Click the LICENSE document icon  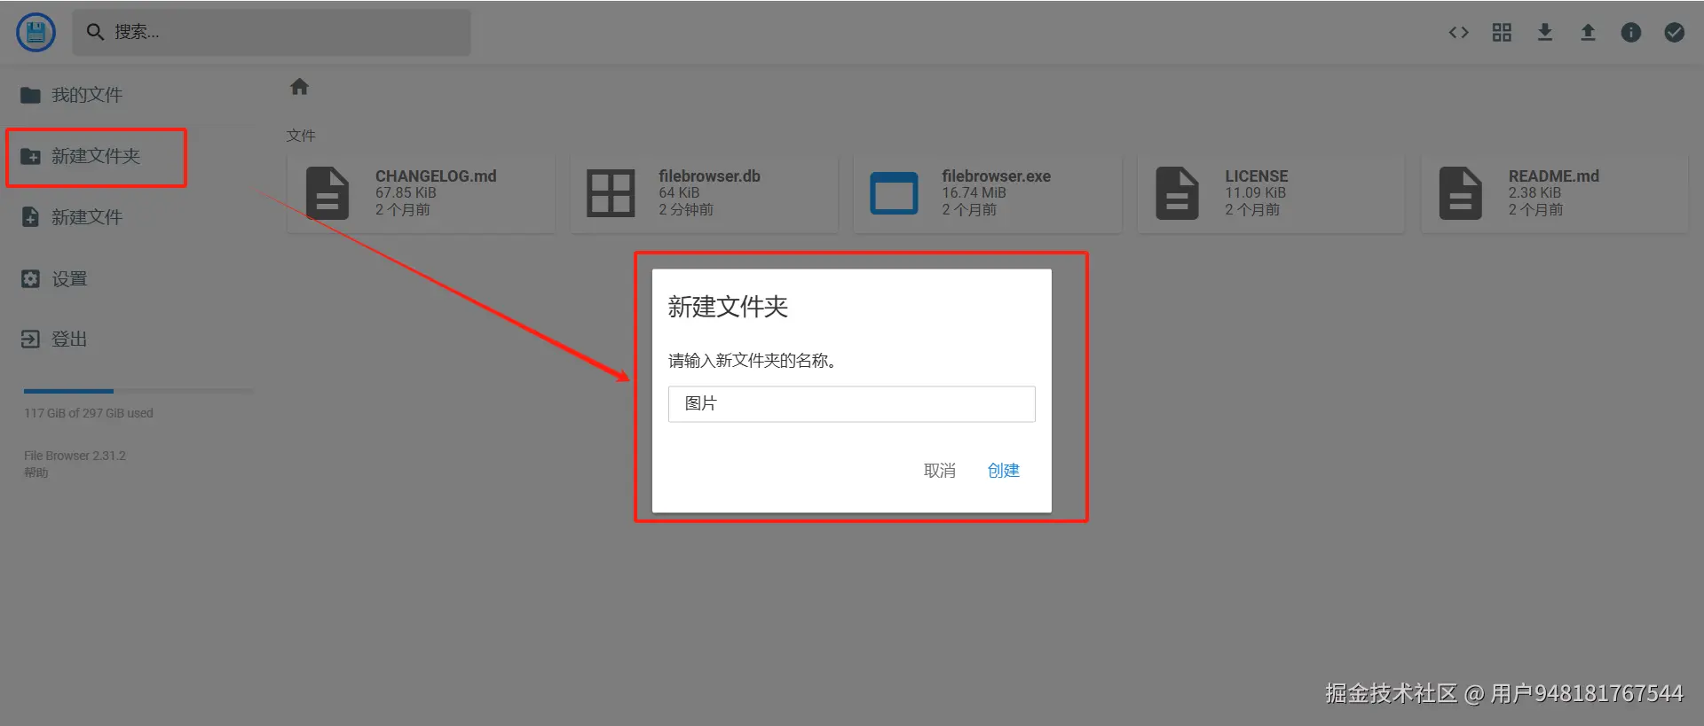click(1178, 193)
